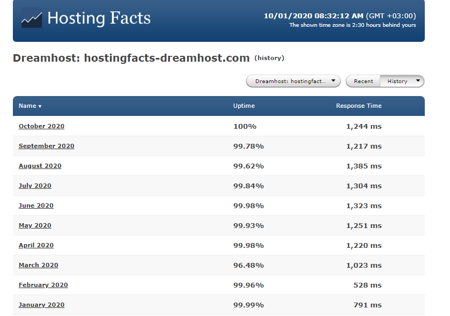Open the October 2020 report link
Image resolution: width=450 pixels, height=316 pixels.
pos(41,126)
